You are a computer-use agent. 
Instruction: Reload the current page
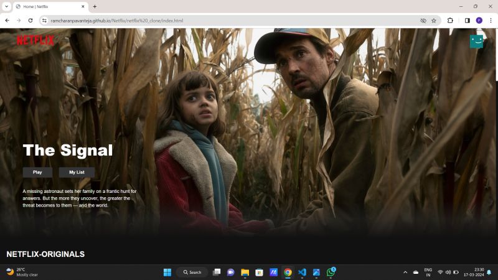tap(31, 21)
